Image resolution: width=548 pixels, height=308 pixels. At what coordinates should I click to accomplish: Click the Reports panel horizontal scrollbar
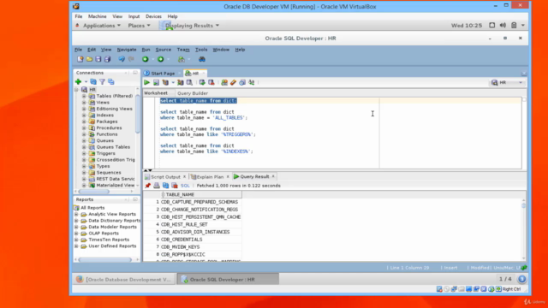pyautogui.click(x=104, y=260)
